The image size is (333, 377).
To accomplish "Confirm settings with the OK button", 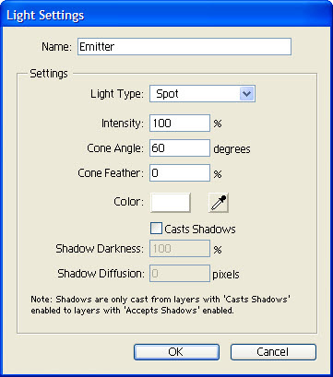I will [176, 352].
